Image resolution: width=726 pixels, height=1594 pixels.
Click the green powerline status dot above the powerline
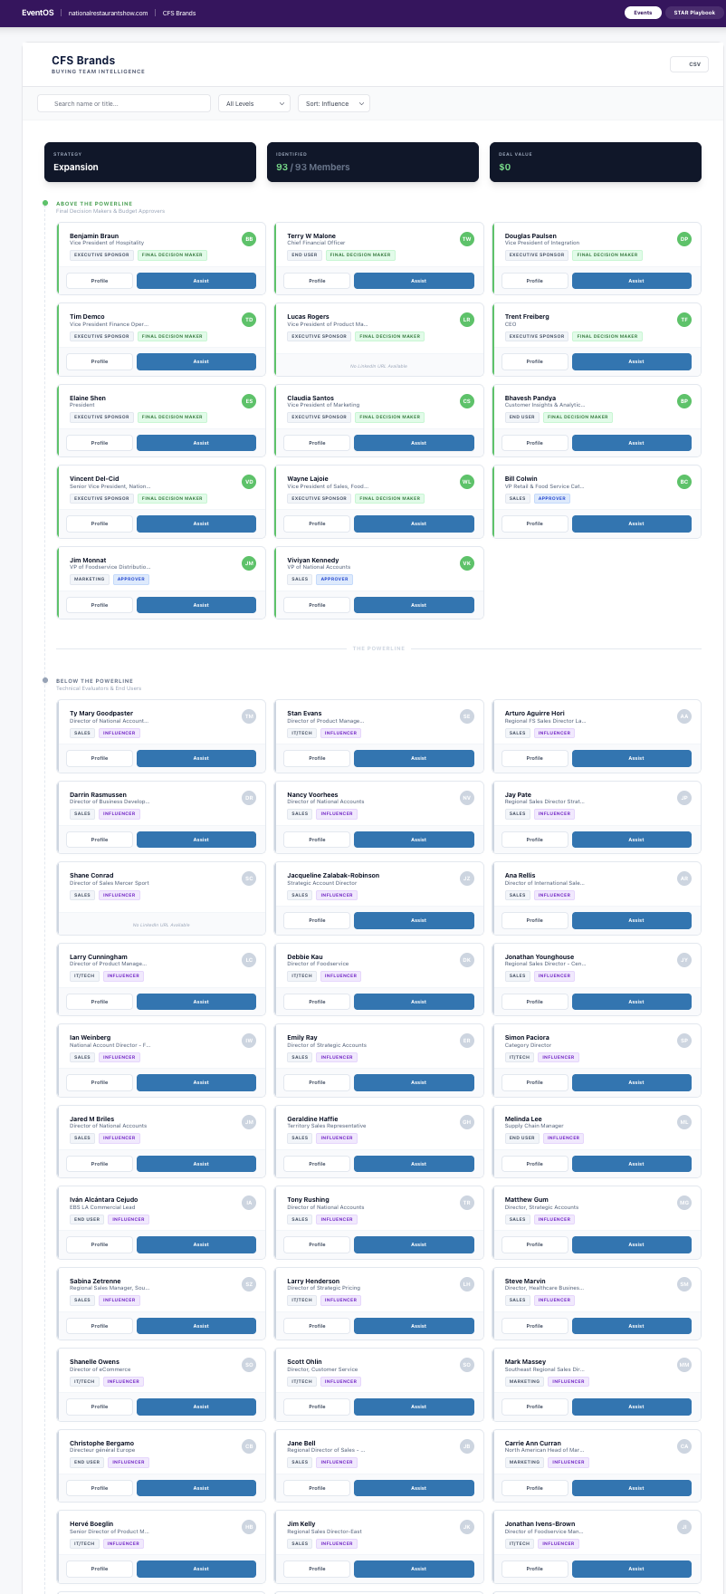pyautogui.click(x=44, y=203)
